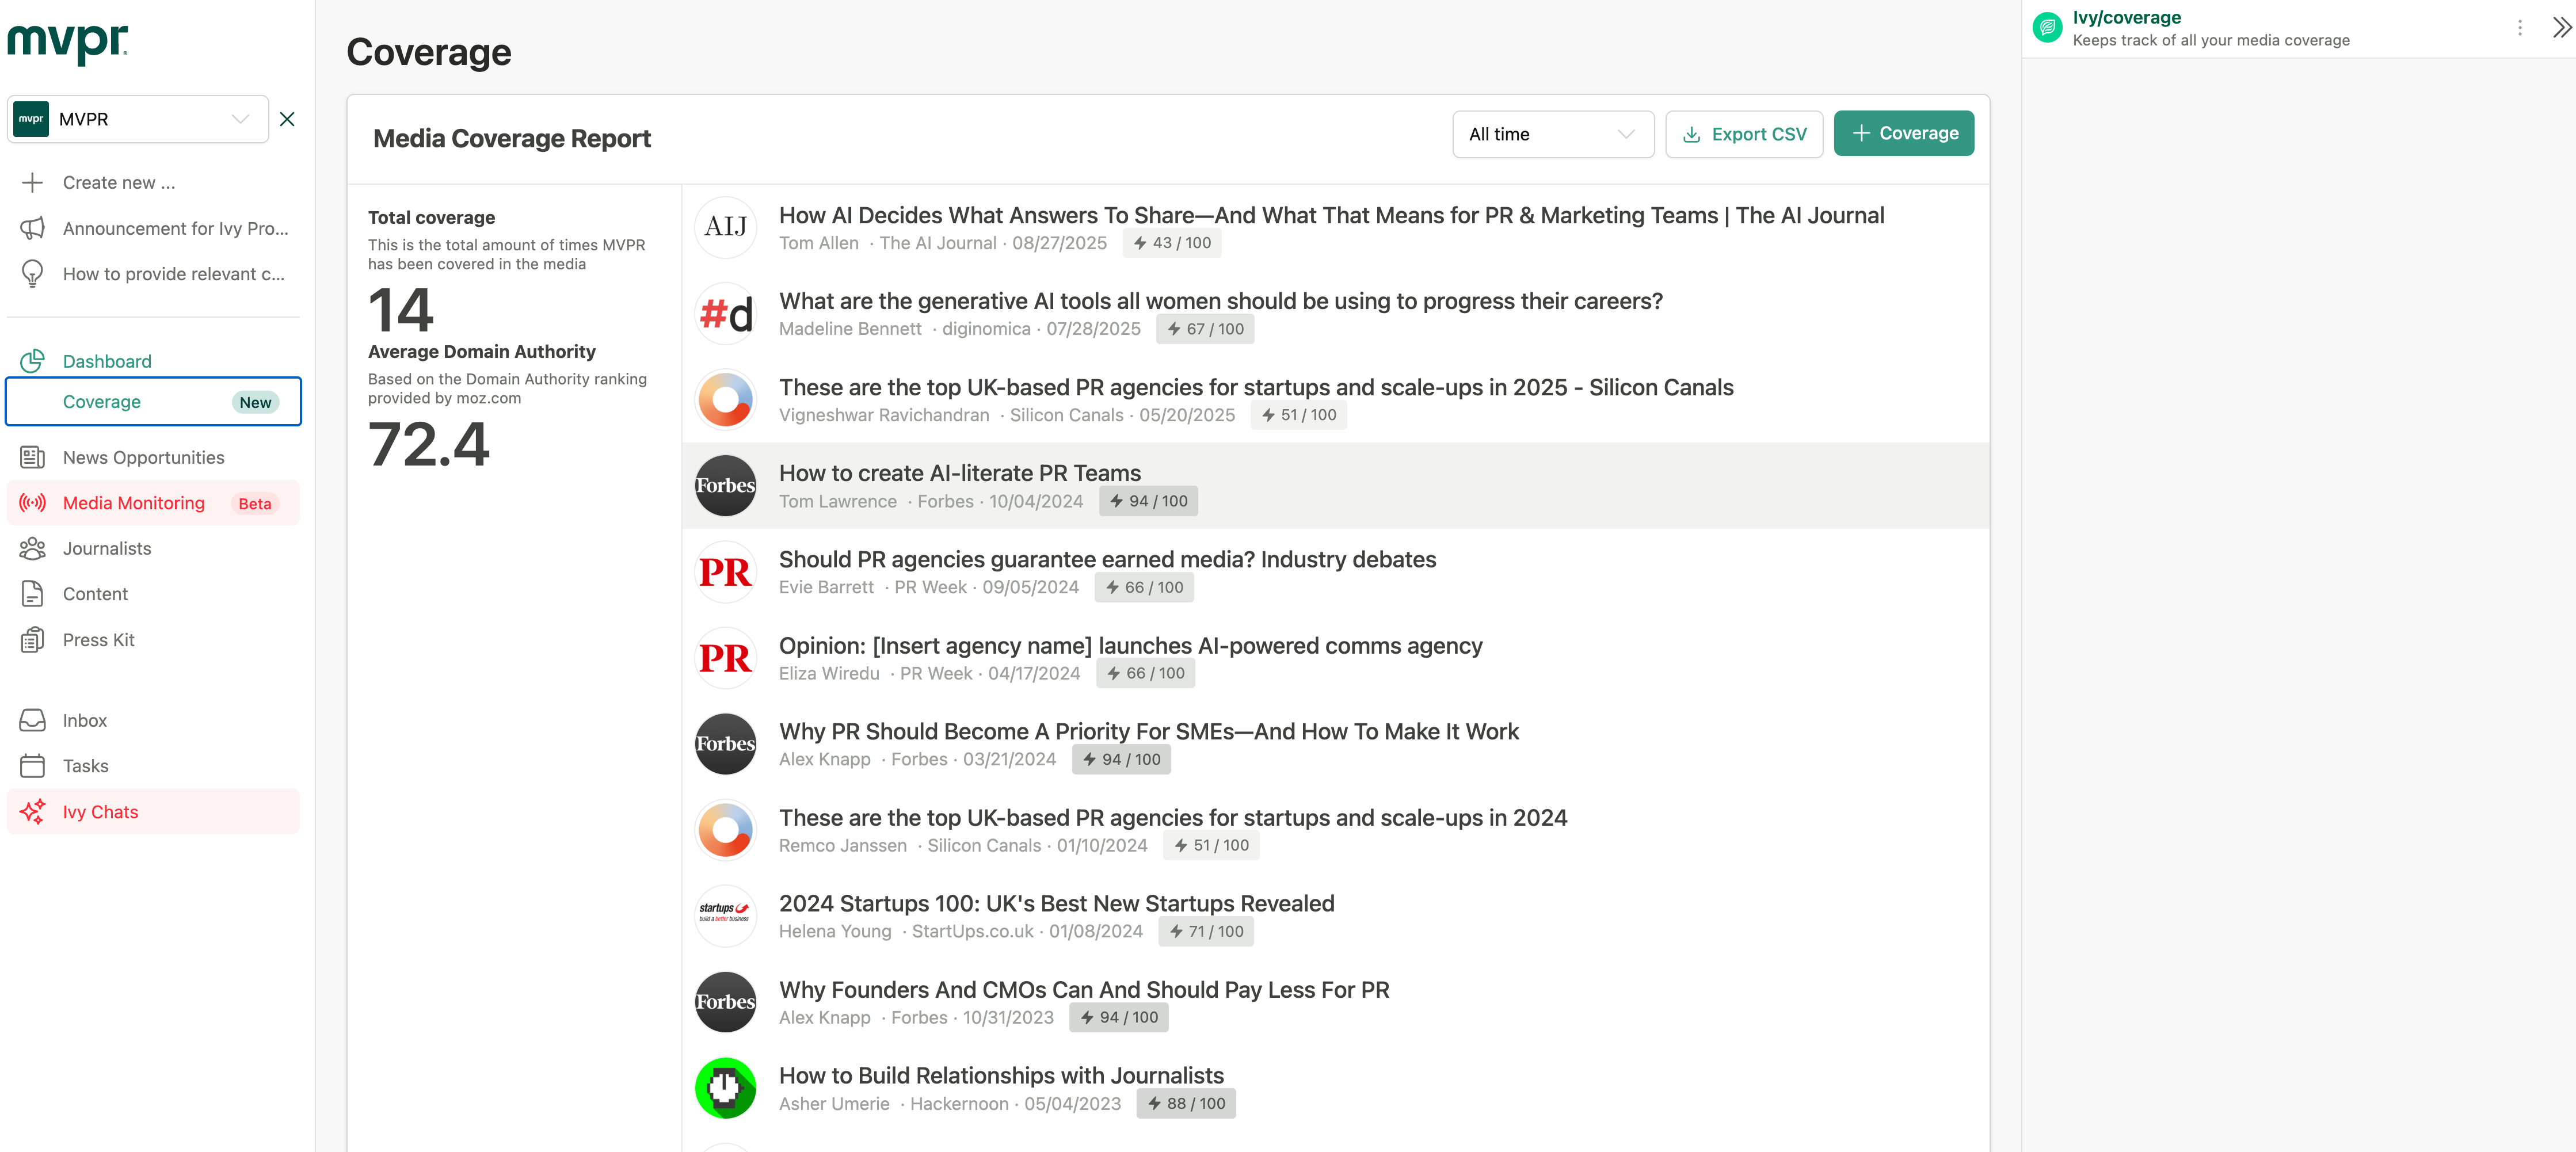Open the Content document icon
This screenshot has height=1152, width=2576.
pos(32,594)
